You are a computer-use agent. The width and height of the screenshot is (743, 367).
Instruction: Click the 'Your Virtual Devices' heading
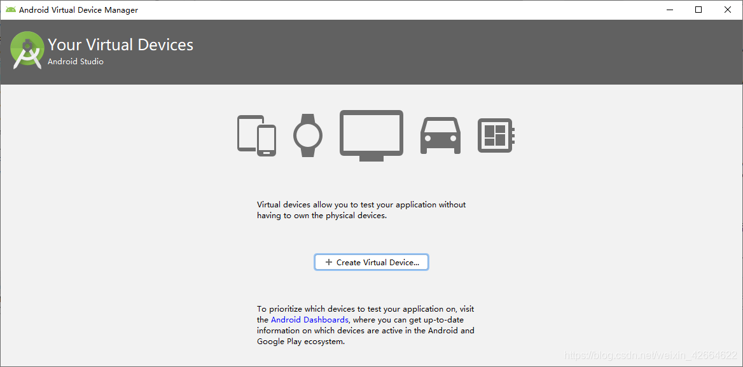[x=120, y=45]
